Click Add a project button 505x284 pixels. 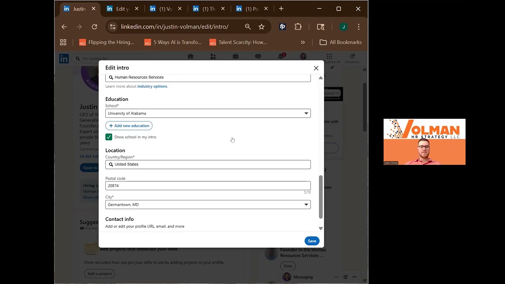(100, 274)
